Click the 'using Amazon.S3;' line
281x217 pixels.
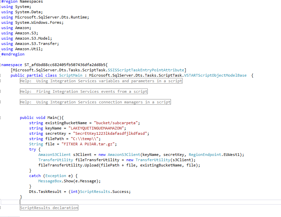(20, 33)
